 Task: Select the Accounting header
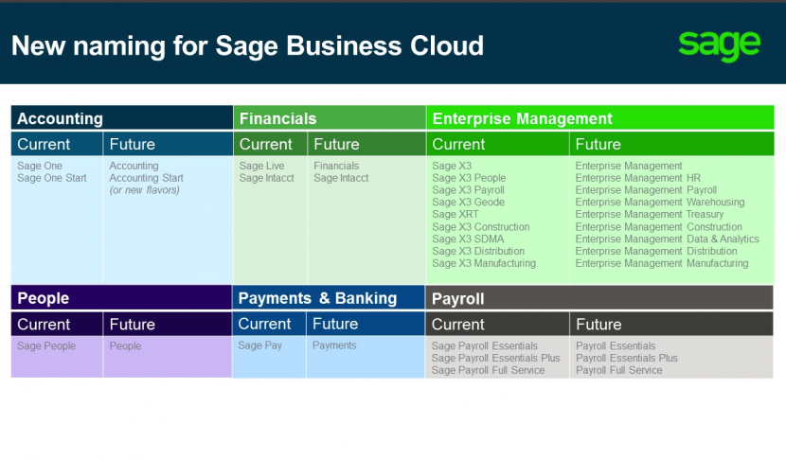click(x=122, y=117)
